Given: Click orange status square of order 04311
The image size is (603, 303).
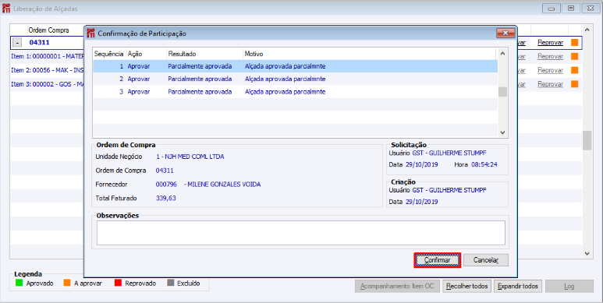Looking at the screenshot, I should pyautogui.click(x=575, y=43).
